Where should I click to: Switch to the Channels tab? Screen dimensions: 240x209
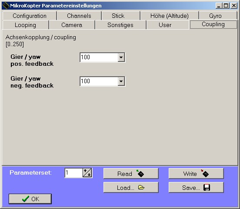click(x=79, y=16)
